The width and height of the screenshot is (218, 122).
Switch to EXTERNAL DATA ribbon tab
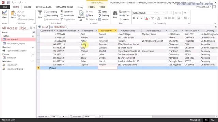pos(44,7)
